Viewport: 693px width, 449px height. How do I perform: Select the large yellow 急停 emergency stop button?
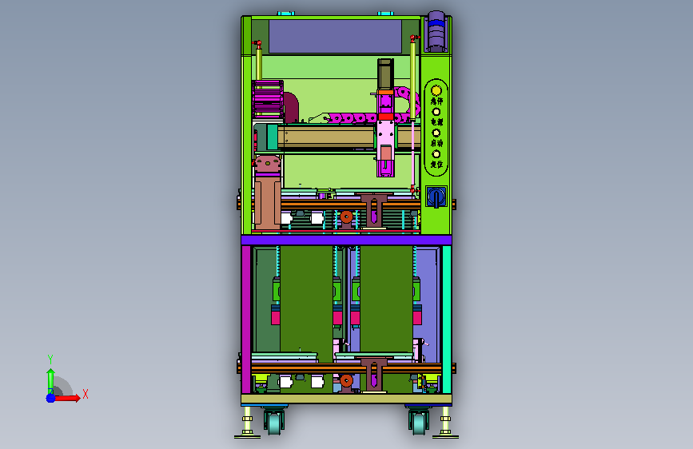coord(436,90)
